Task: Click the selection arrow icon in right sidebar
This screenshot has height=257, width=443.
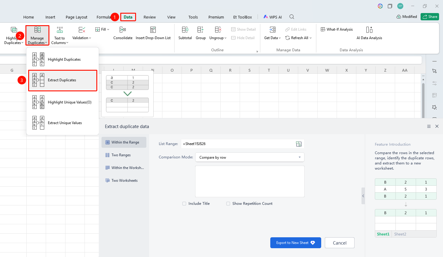Action: [435, 71]
